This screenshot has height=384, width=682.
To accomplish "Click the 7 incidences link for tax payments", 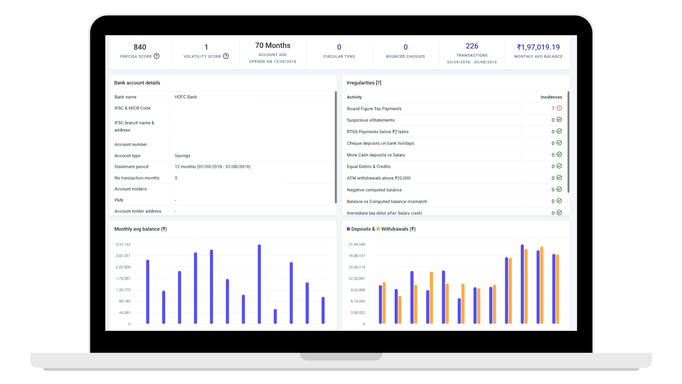I will (x=553, y=108).
